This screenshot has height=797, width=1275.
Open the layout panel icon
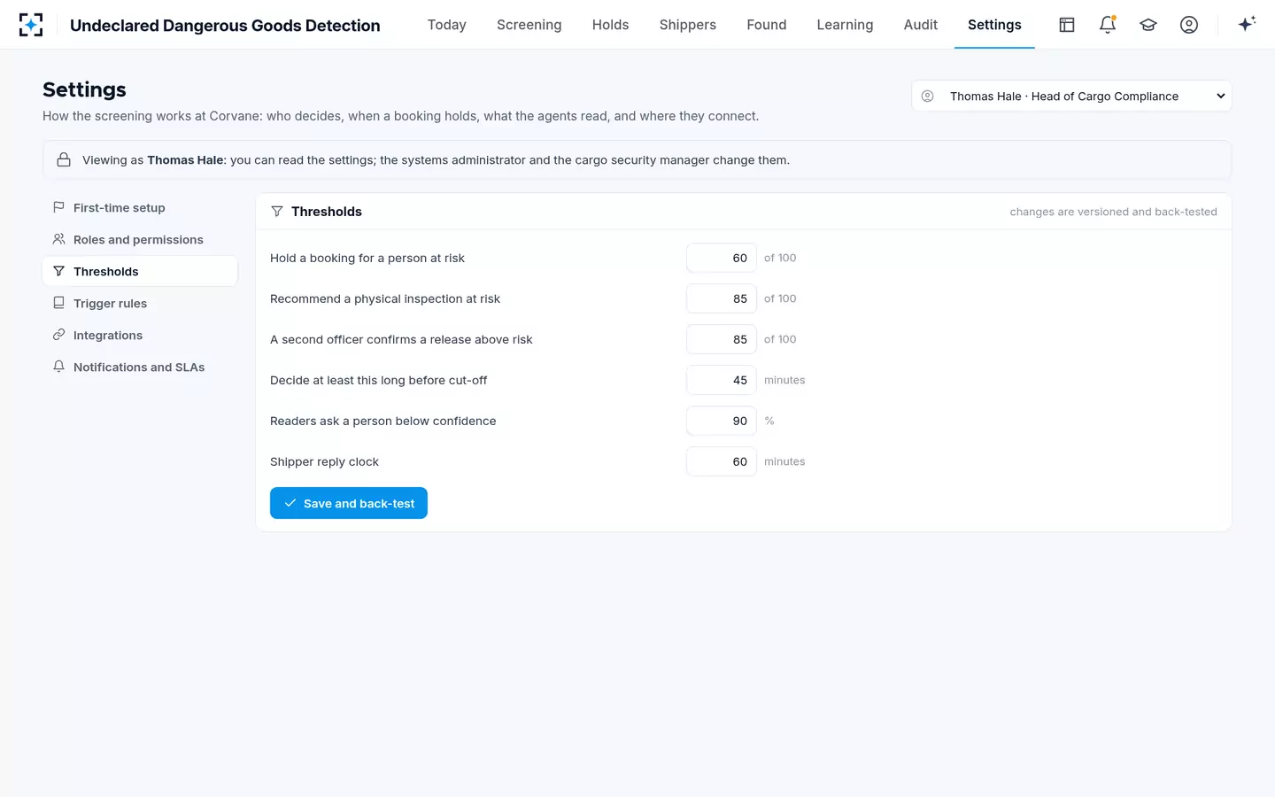point(1067,25)
